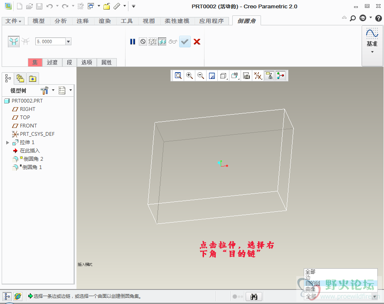Switch to the 视图 ribbon tab
Screen dimensions: 384x304
pyautogui.click(x=149, y=21)
